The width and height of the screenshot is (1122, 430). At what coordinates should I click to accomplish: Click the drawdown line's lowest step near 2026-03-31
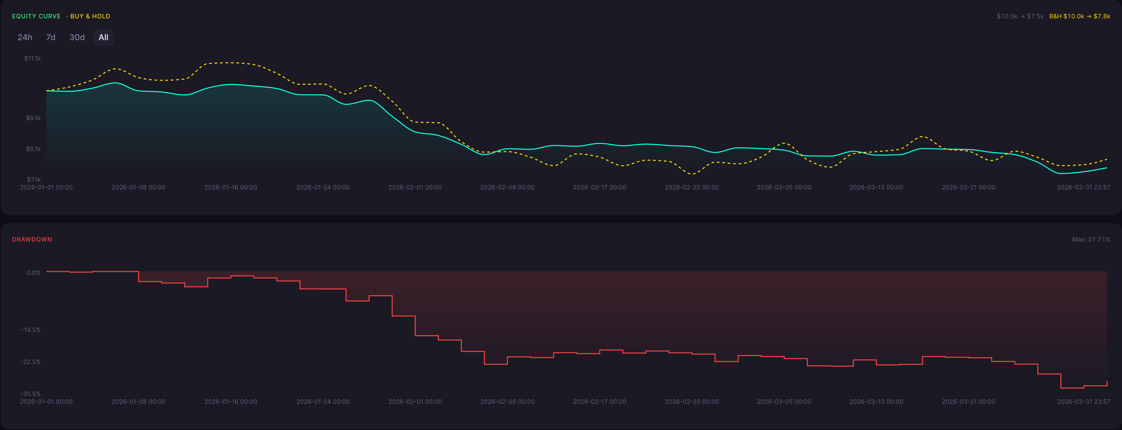point(1072,388)
